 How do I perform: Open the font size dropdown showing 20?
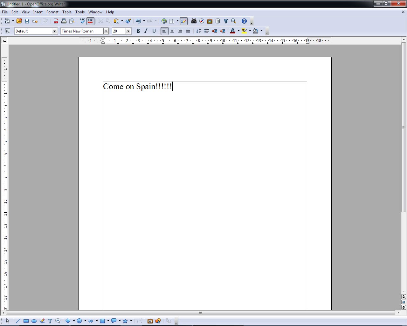pyautogui.click(x=128, y=31)
